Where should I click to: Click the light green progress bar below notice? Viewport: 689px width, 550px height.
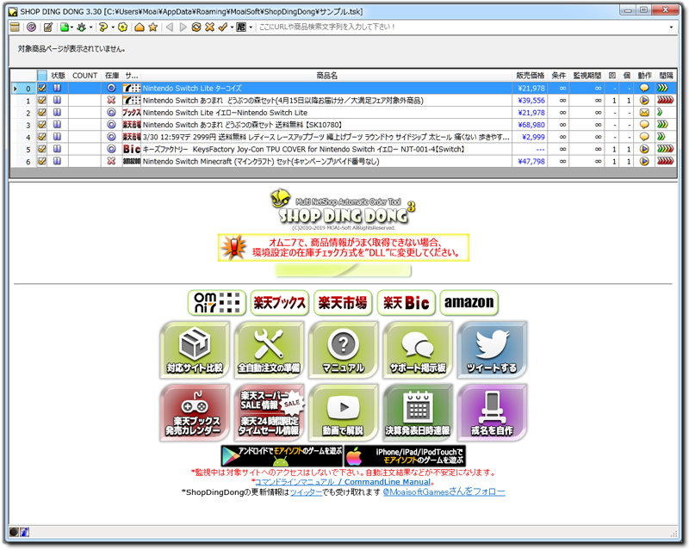pyautogui.click(x=343, y=270)
